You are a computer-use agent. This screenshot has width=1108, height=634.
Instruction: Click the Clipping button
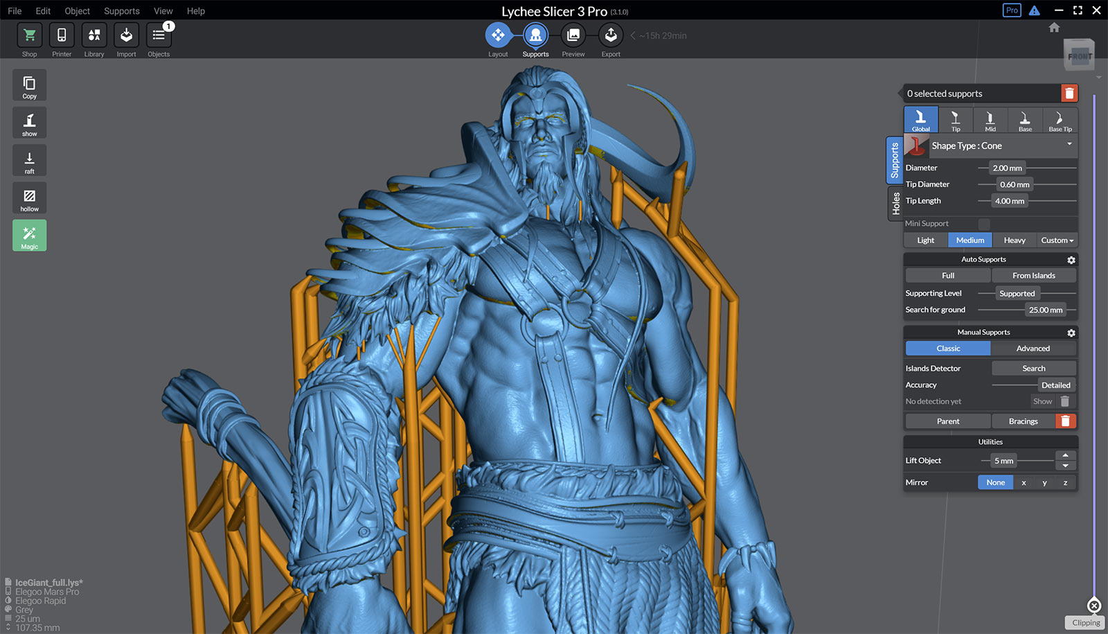pos(1086,623)
